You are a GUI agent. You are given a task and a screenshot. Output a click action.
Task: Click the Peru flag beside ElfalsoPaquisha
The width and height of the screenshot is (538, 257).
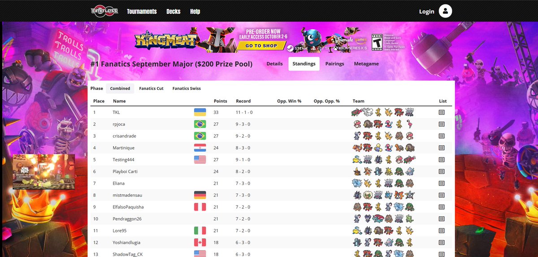[200, 207]
